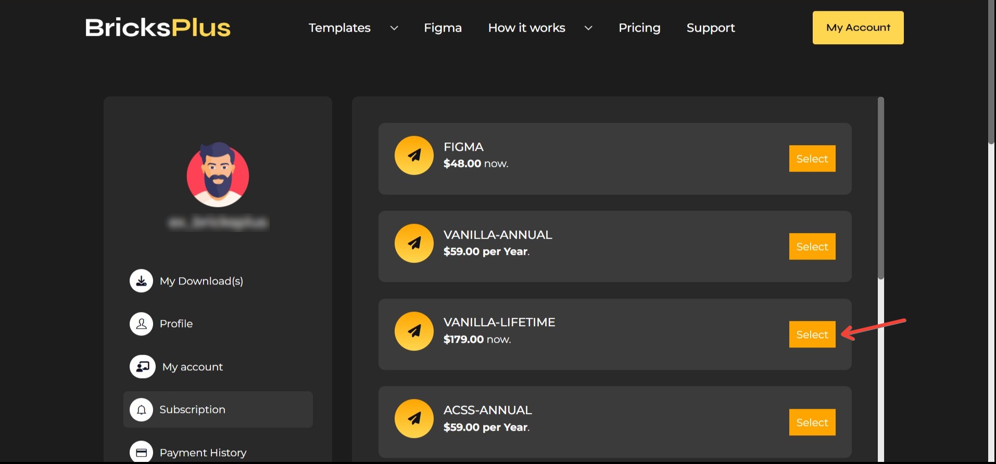Click the My account icon in sidebar
996x464 pixels.
pyautogui.click(x=143, y=367)
